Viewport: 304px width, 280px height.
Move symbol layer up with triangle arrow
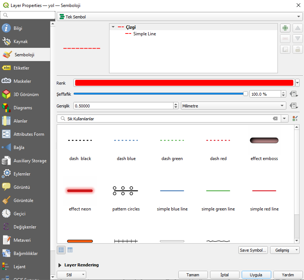tap(298, 28)
